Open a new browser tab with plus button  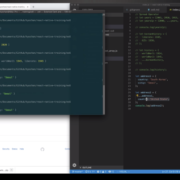click(x=33, y=7)
